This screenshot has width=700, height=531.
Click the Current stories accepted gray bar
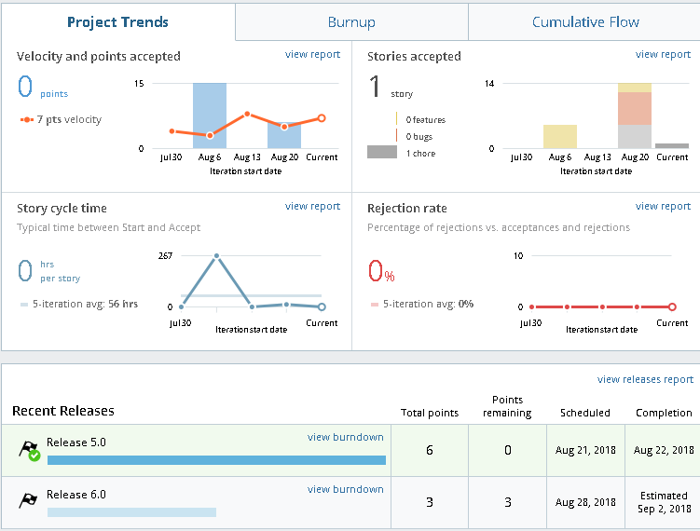672,146
